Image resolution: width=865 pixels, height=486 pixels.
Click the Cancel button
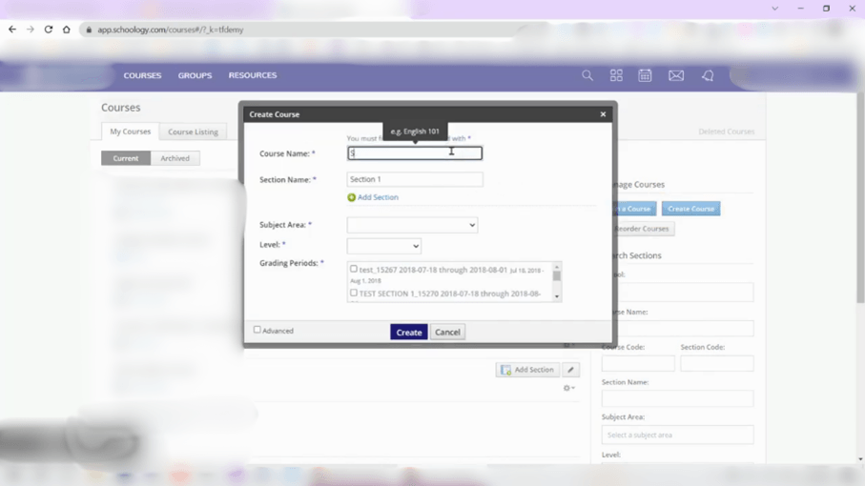[x=447, y=333]
